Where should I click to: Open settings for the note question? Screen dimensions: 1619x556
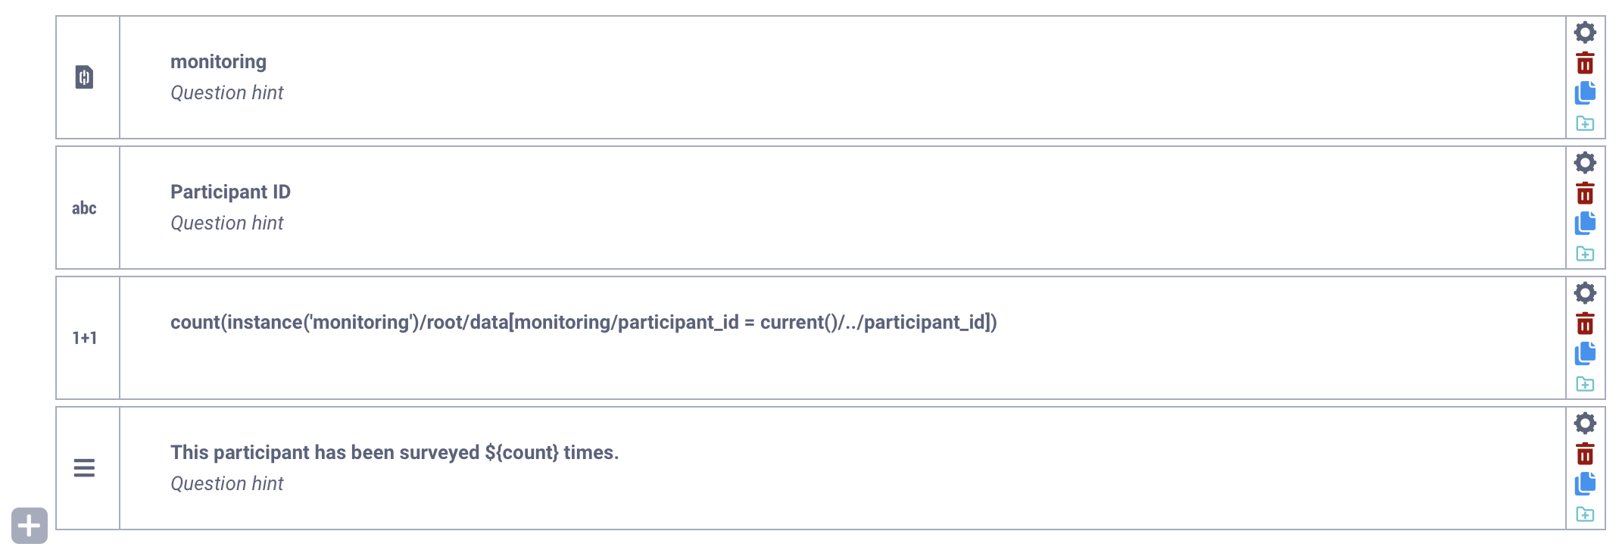[1586, 423]
